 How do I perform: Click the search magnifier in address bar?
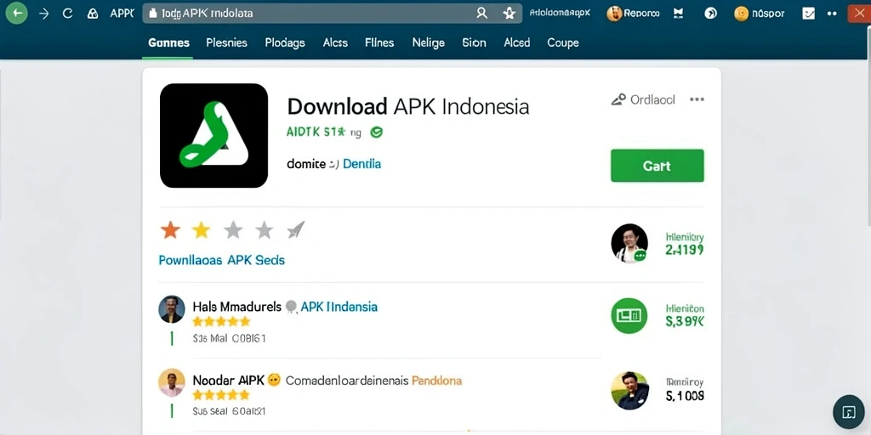coord(481,14)
